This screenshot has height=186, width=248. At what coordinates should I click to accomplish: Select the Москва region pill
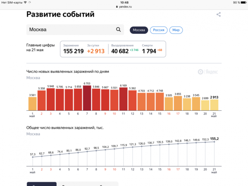(x=138, y=30)
